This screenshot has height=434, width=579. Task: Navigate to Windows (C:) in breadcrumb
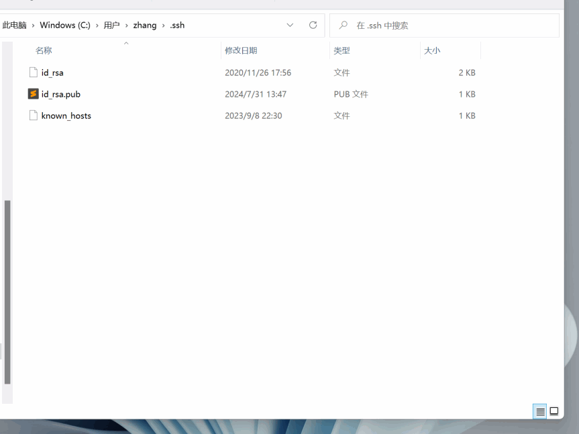tap(65, 25)
